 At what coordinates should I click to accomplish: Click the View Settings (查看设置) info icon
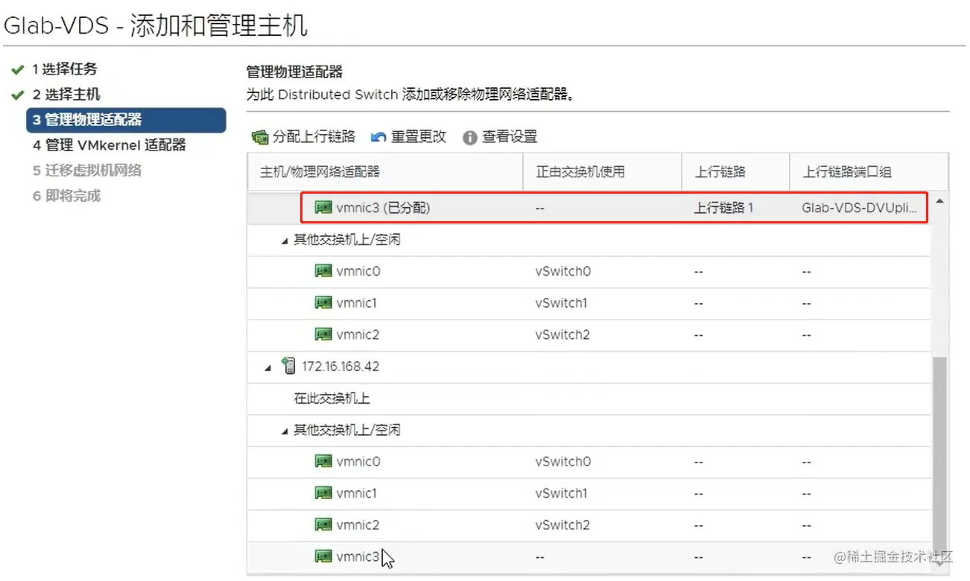[469, 138]
